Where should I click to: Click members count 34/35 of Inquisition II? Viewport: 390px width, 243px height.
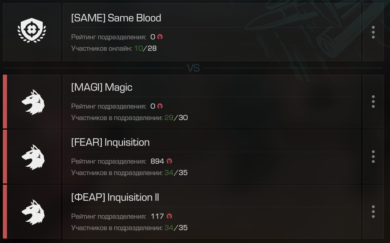click(x=176, y=228)
